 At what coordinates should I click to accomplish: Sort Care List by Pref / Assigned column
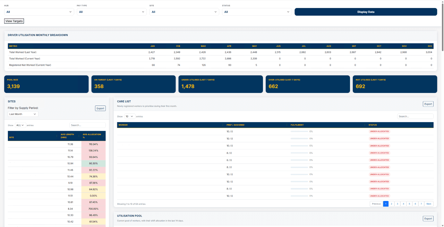[x=257, y=125]
